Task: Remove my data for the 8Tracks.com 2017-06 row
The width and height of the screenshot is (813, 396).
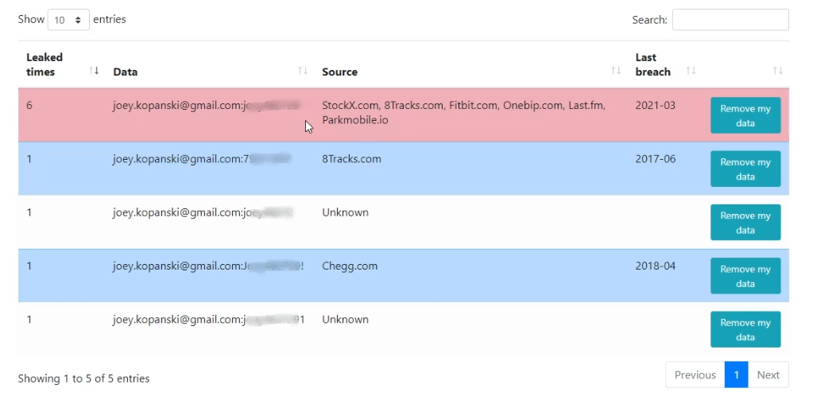Action: tap(745, 169)
